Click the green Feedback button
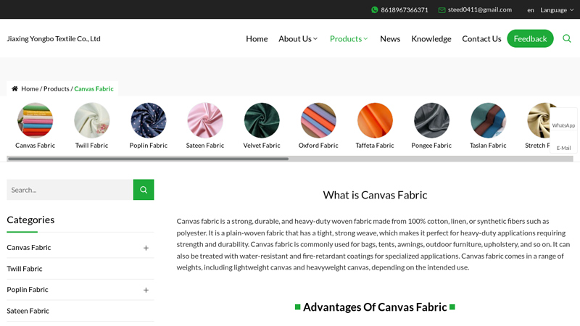 (x=530, y=38)
